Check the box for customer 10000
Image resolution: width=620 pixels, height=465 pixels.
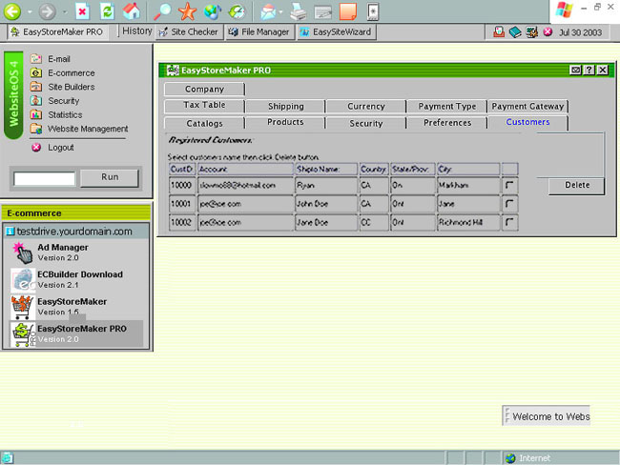(510, 185)
